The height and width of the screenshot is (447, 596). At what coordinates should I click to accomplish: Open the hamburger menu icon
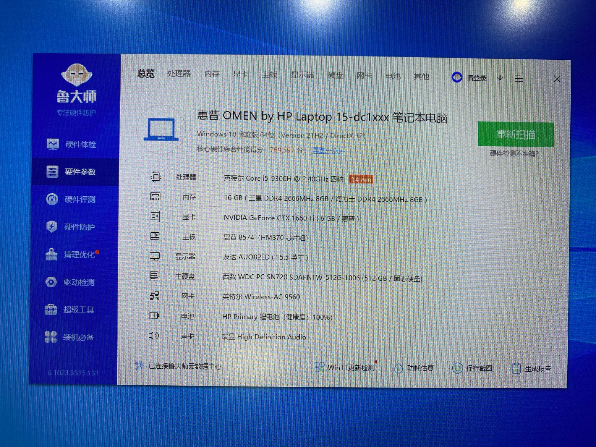[x=519, y=79]
